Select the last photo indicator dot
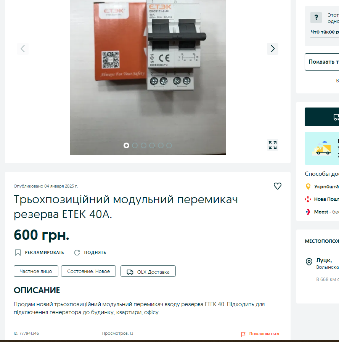The width and height of the screenshot is (339, 342). coord(169,146)
